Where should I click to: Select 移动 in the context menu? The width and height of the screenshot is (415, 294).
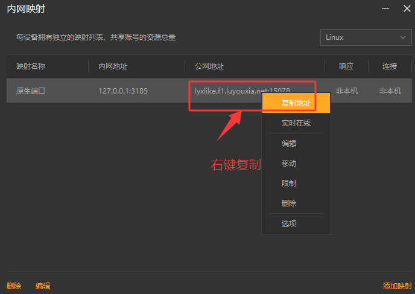(296, 164)
